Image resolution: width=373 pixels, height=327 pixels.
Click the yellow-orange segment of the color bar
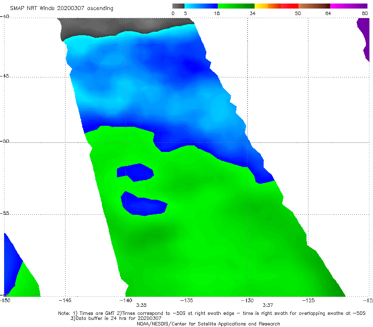pyautogui.click(x=268, y=6)
